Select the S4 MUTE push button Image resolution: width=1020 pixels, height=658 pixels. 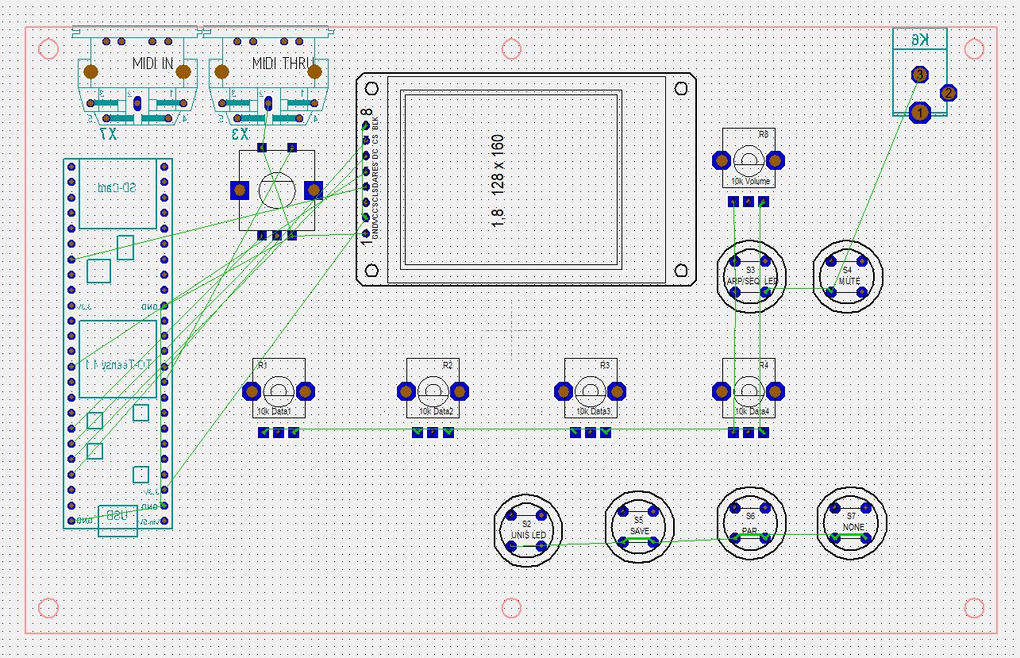coord(848,277)
